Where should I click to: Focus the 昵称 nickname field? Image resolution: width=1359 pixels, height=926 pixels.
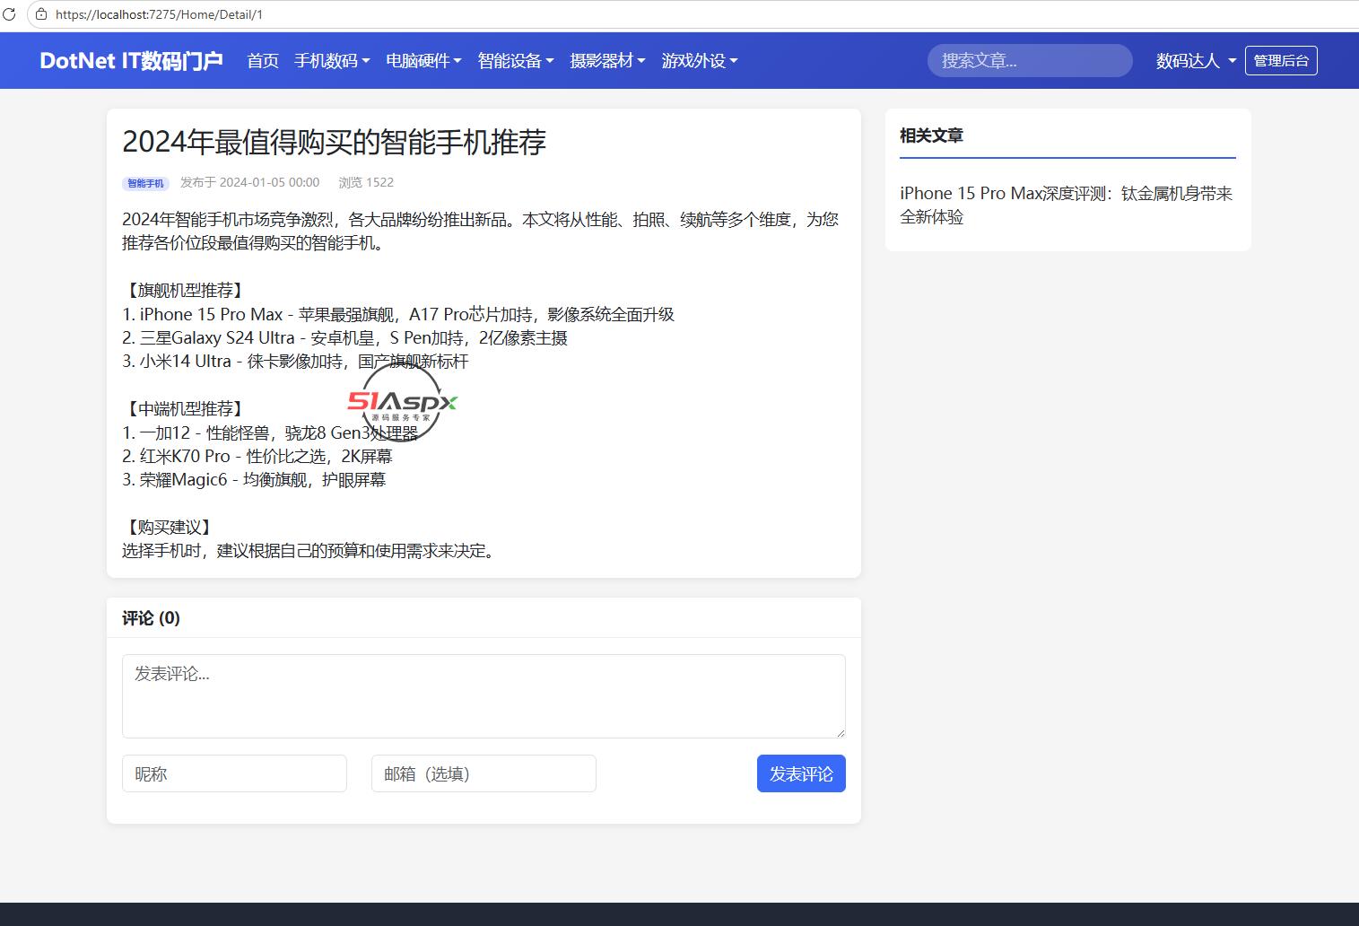coord(234,773)
